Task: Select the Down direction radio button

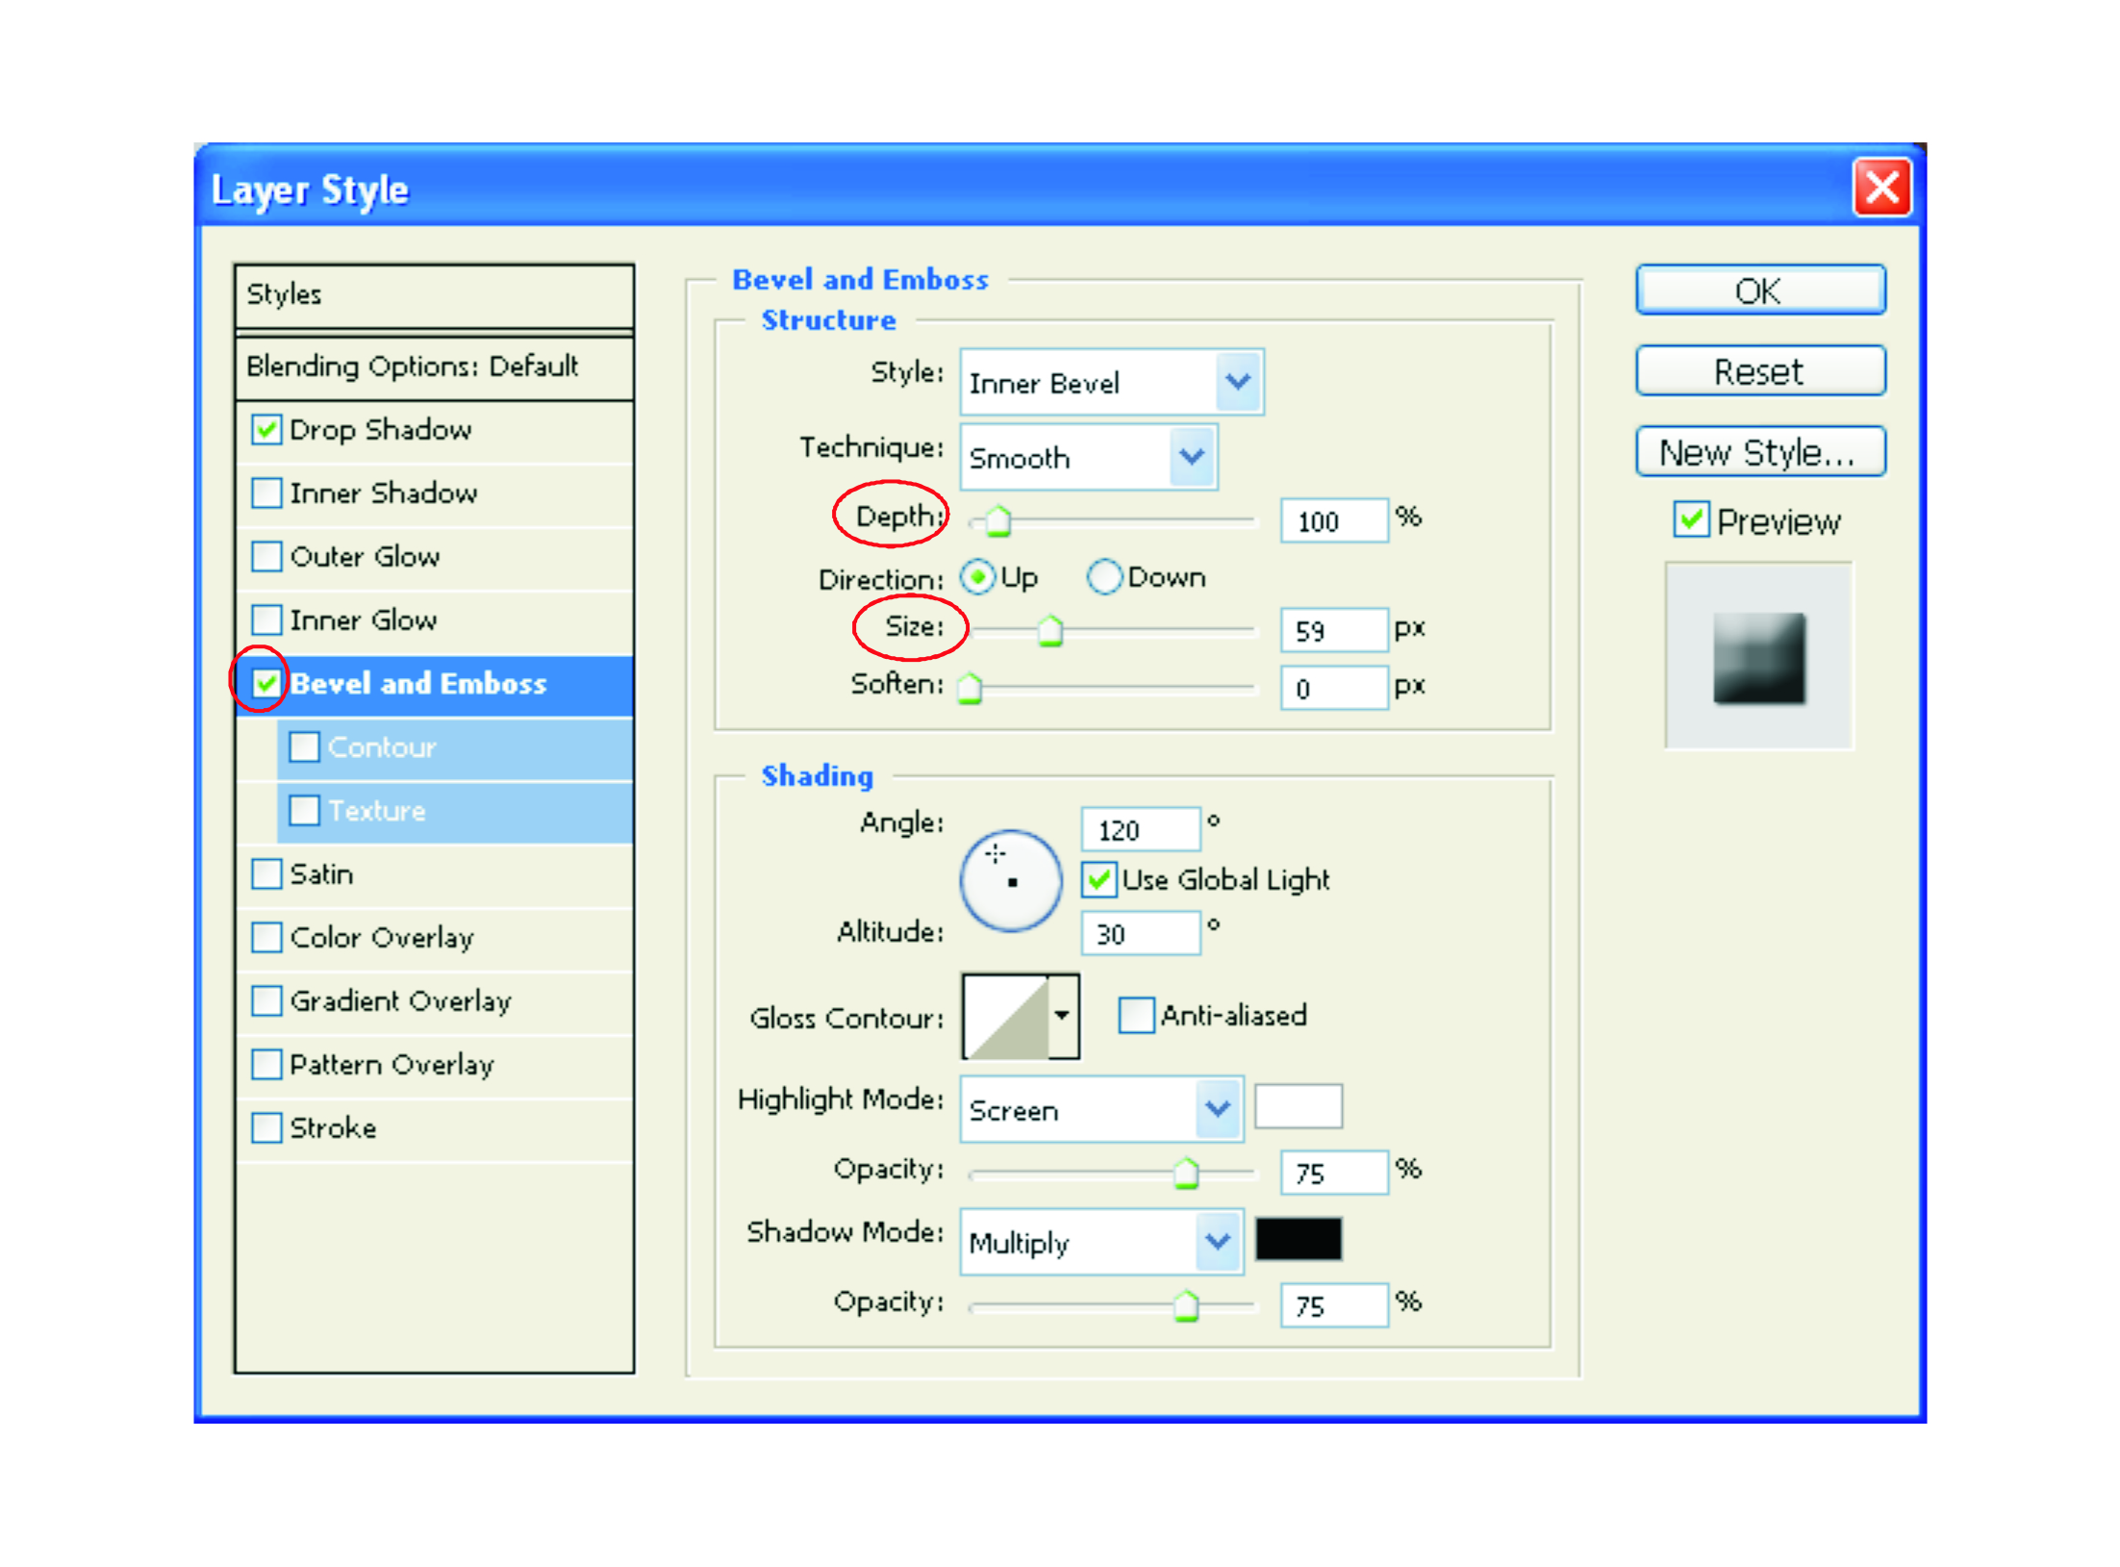Action: (1104, 577)
